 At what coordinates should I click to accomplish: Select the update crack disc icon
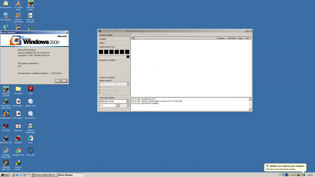pos(31,103)
